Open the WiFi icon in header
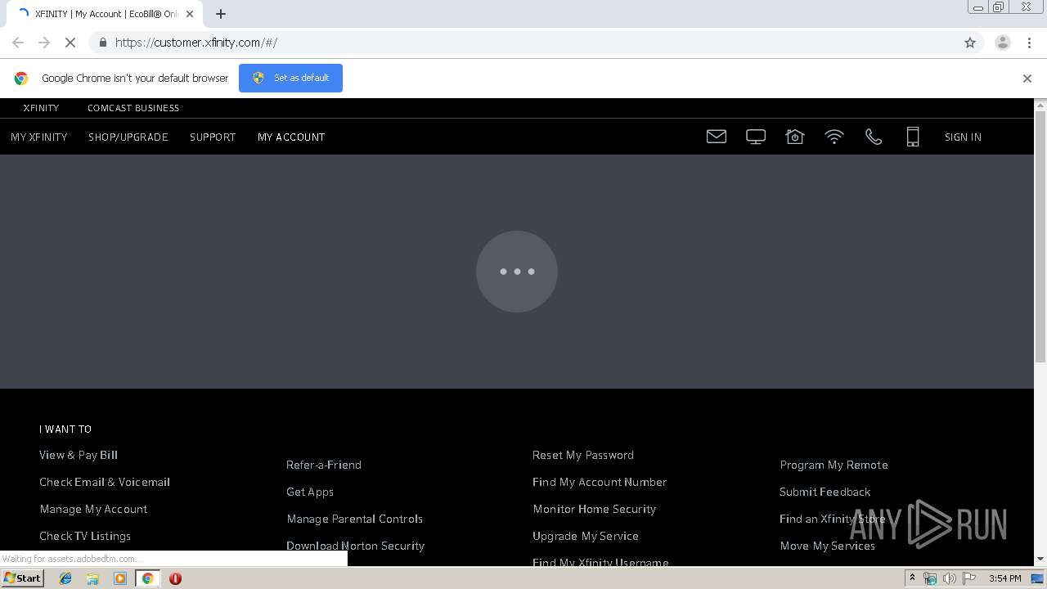 click(x=834, y=137)
